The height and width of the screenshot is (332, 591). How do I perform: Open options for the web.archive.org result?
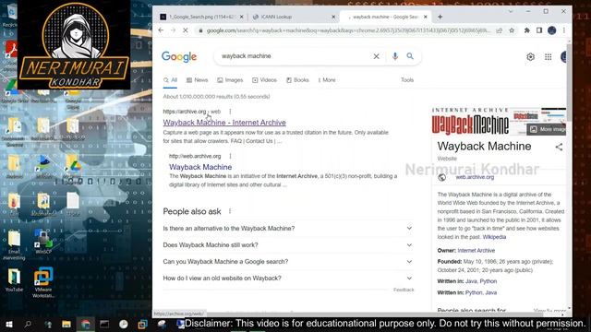tap(230, 156)
